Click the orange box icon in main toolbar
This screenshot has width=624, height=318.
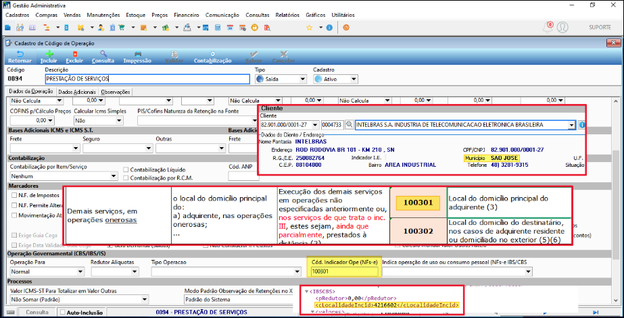144,28
